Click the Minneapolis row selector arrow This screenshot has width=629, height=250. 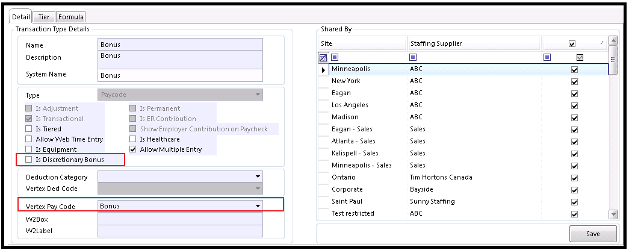point(323,70)
